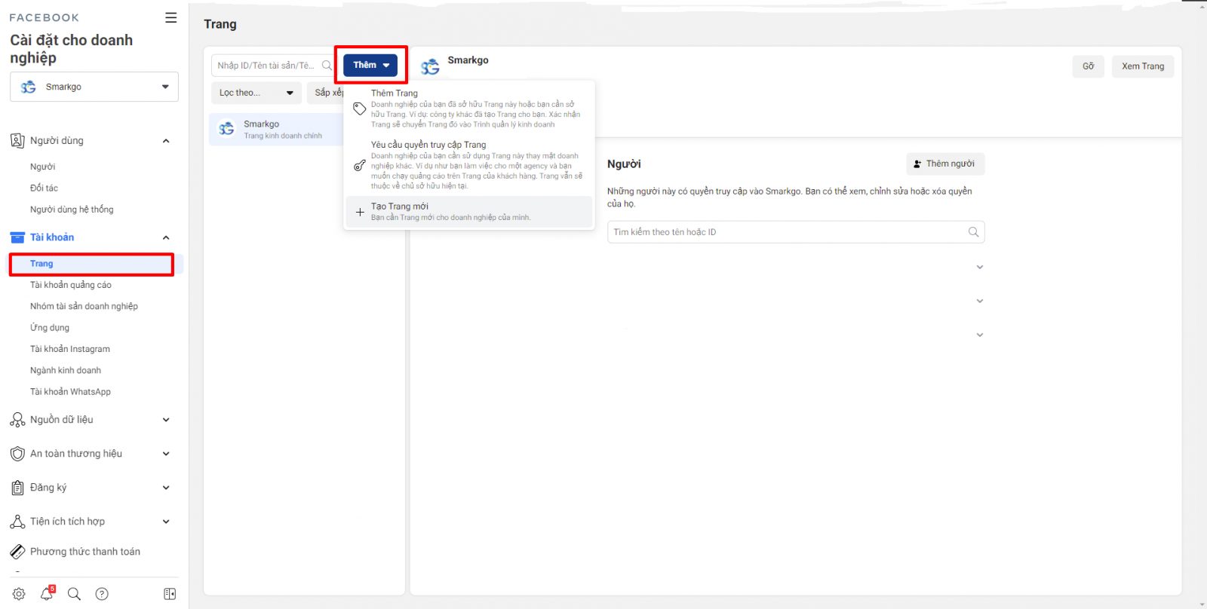The width and height of the screenshot is (1207, 609).
Task: Open Nhóm tài sản doanh nghiệp
Action: [84, 306]
